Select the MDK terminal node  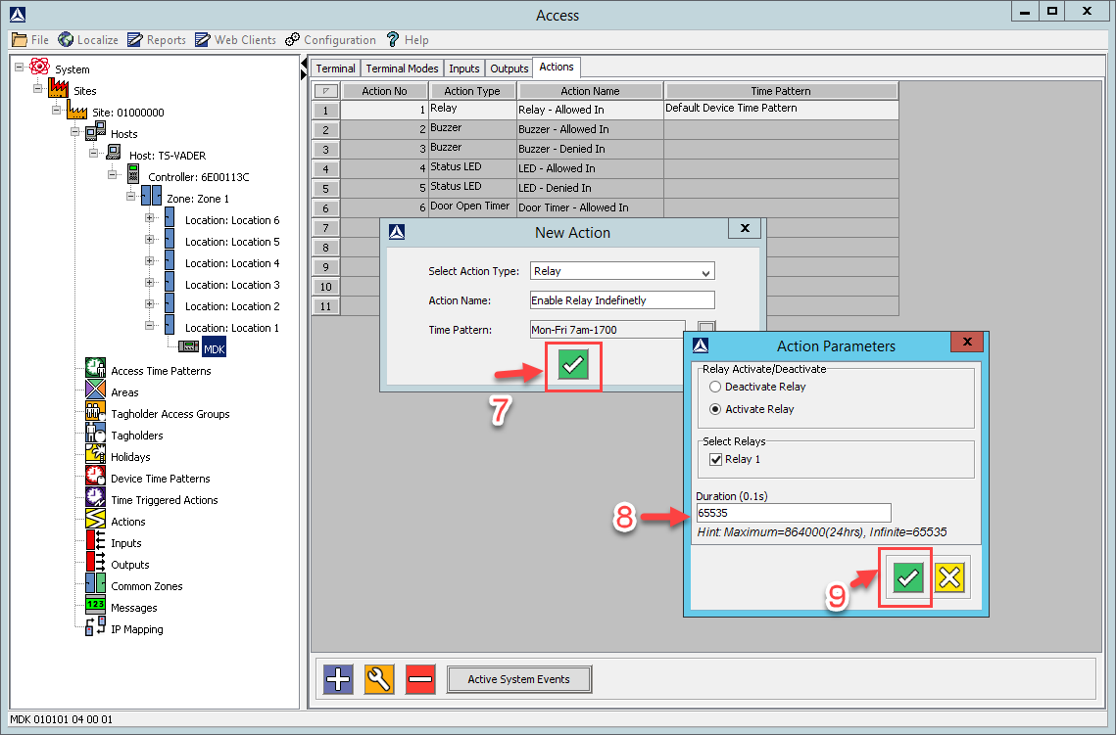(215, 348)
